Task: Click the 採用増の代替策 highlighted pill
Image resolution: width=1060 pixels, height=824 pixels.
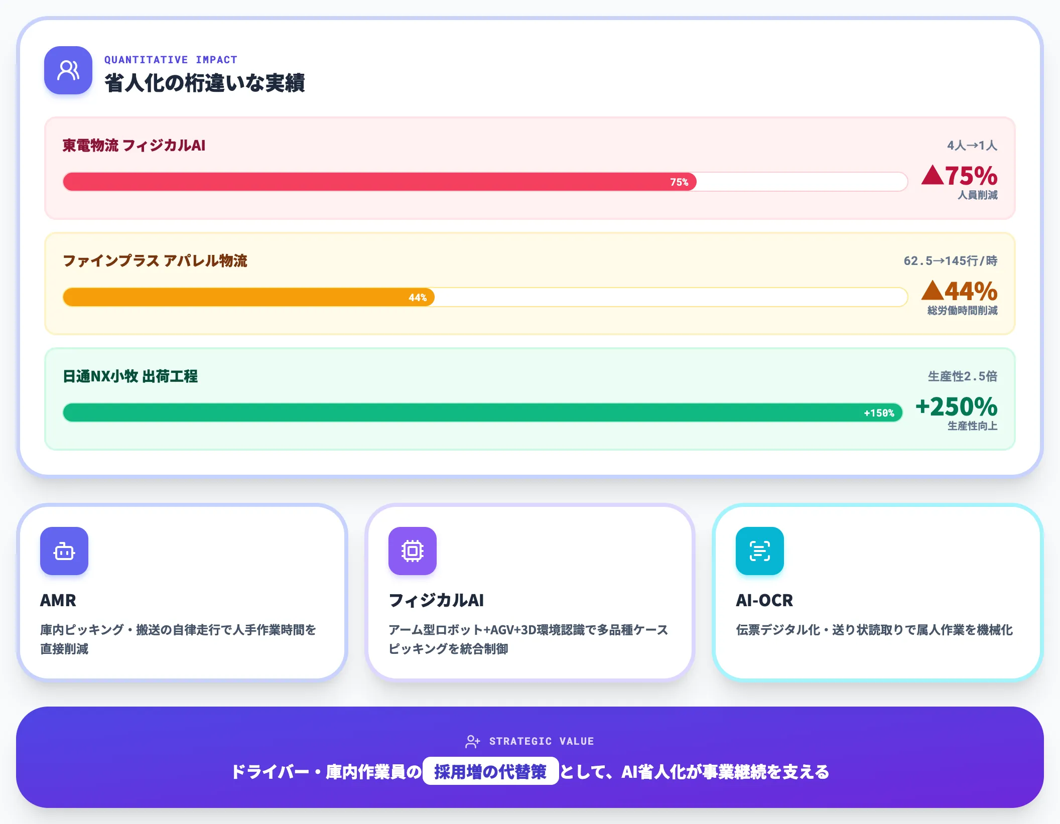Action: 490,771
